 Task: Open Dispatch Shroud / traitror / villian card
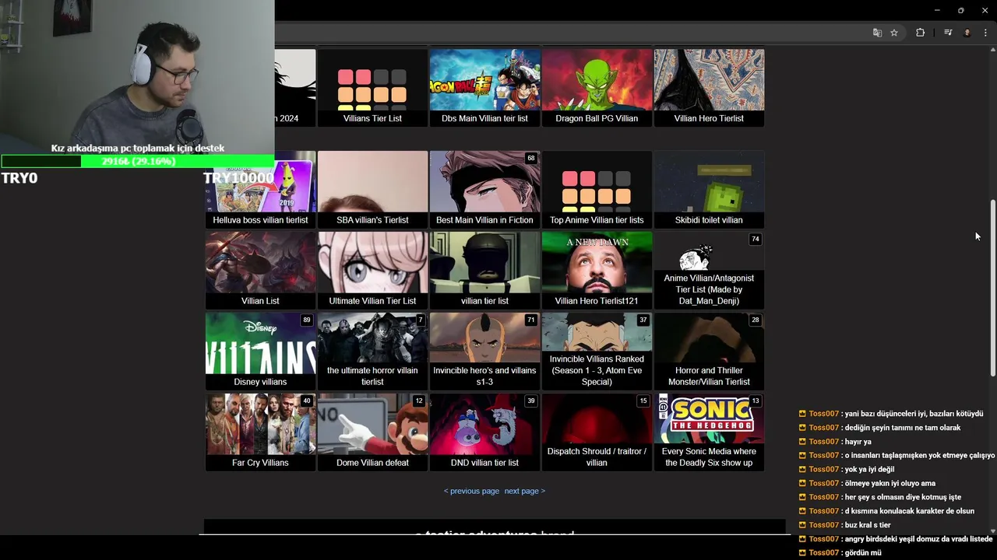click(x=597, y=432)
